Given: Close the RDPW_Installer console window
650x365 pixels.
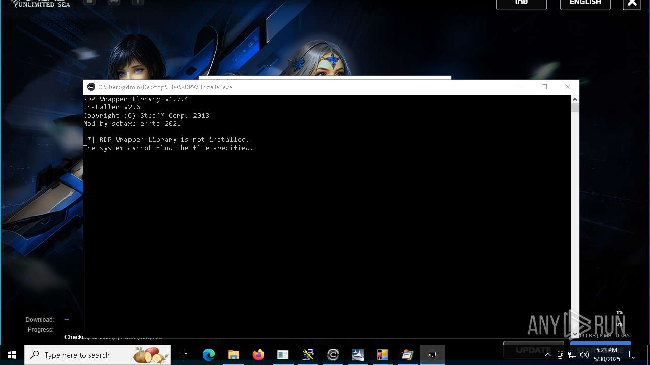Looking at the screenshot, I should coord(568,87).
